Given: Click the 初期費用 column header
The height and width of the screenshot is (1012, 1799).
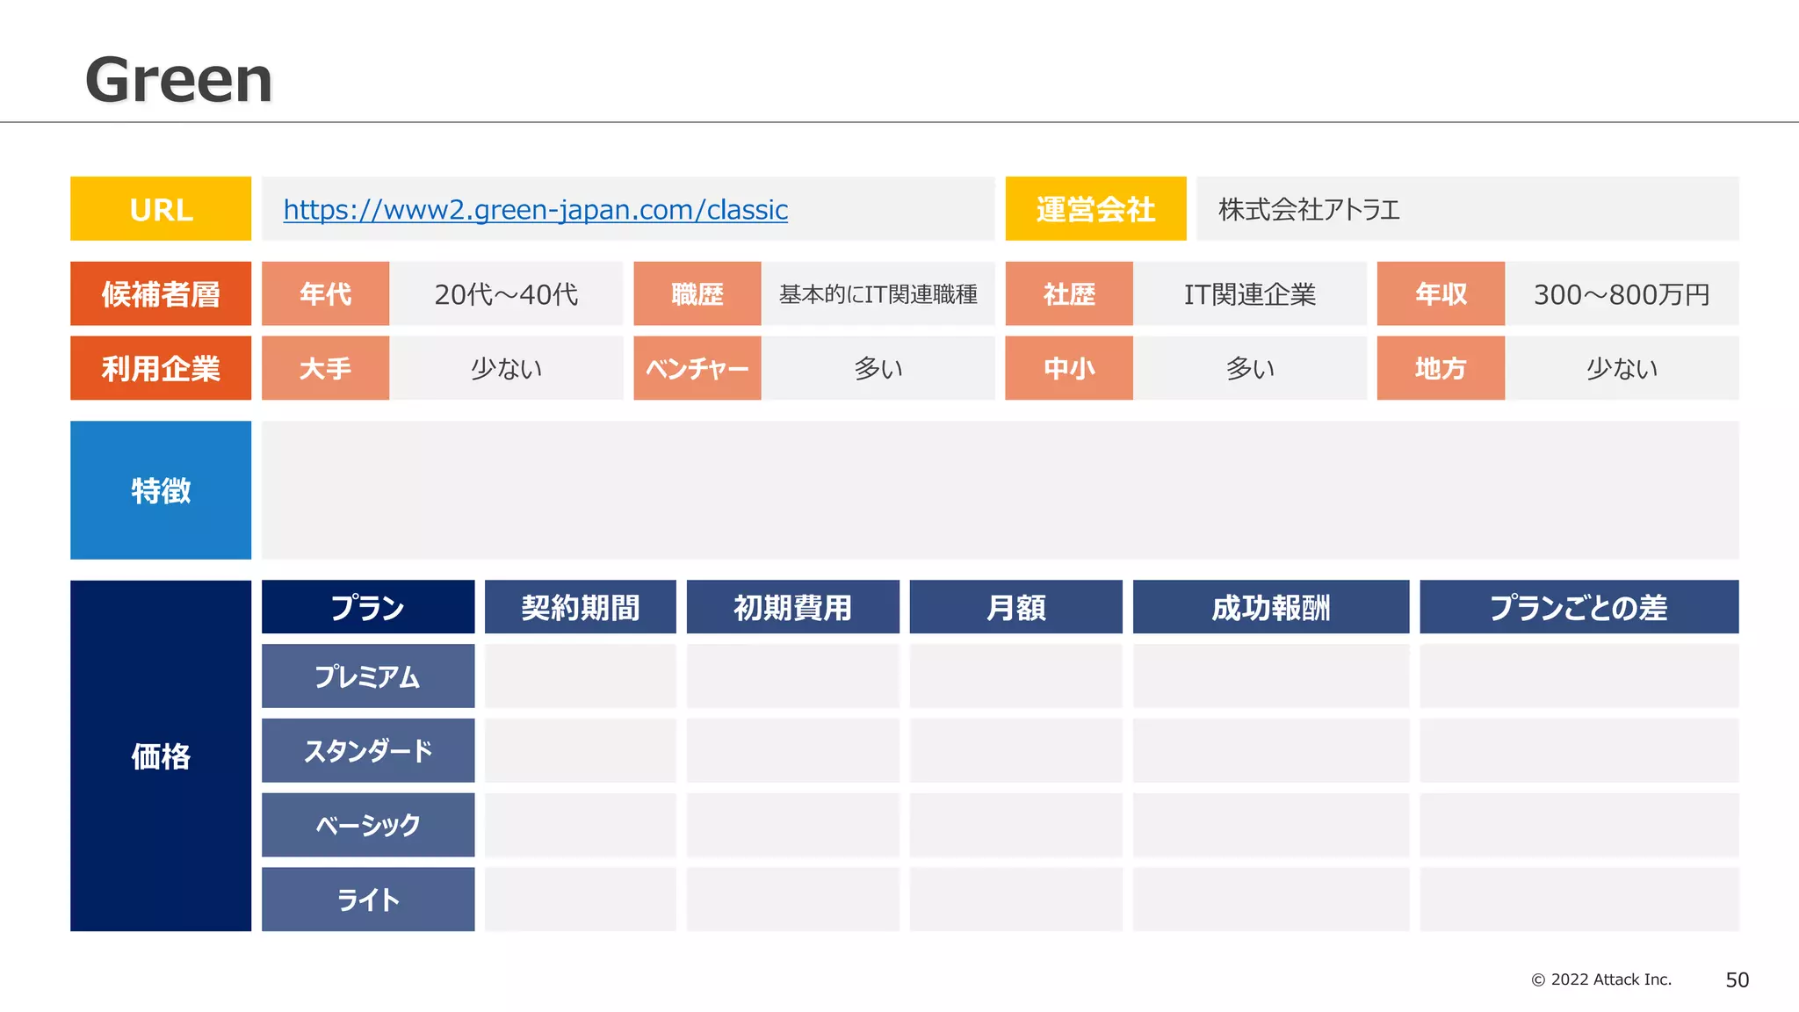Looking at the screenshot, I should [793, 607].
